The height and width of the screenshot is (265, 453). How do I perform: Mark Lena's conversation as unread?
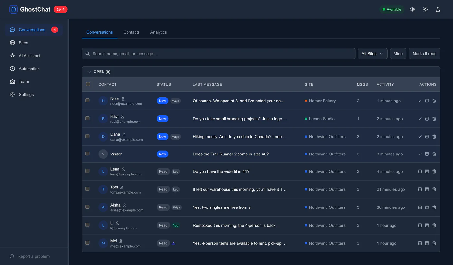[x=420, y=172]
